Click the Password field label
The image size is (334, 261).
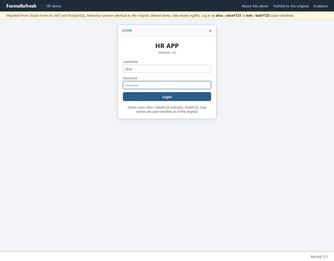130,78
